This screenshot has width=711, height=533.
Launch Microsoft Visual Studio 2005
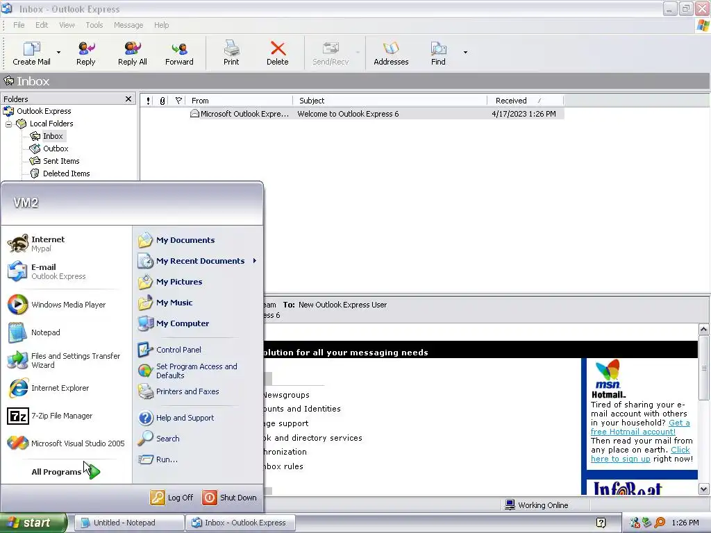coord(66,443)
